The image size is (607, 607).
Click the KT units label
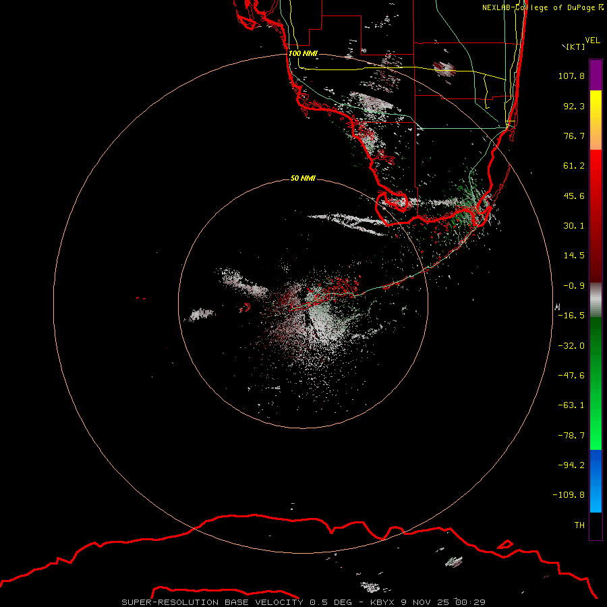pos(575,47)
